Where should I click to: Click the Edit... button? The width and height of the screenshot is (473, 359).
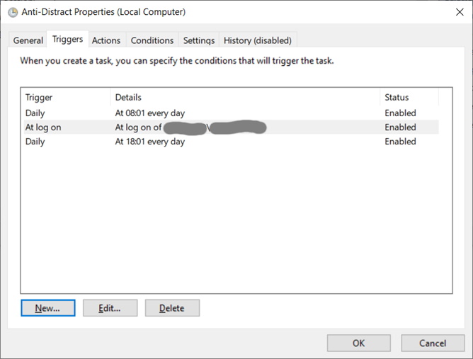point(110,308)
